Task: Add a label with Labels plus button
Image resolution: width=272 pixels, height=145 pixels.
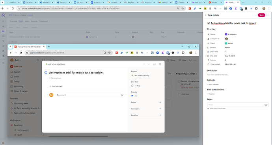Action: pyautogui.click(x=160, y=103)
